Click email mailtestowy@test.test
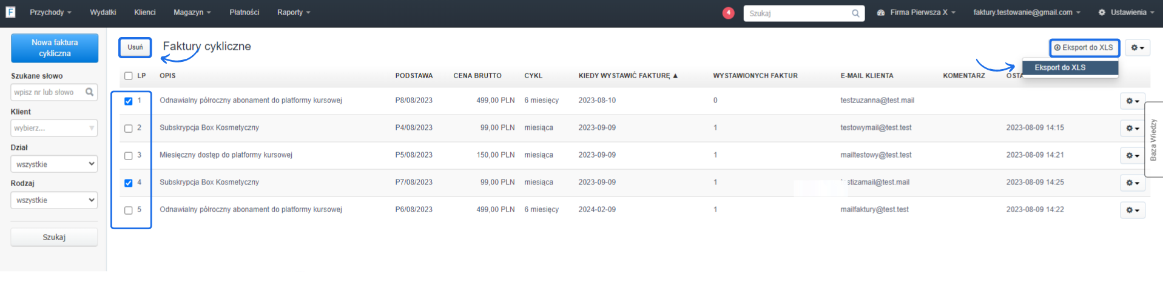This screenshot has height=285, width=1163. 876,155
